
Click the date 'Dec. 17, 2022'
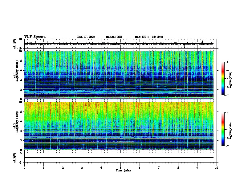(x=86, y=37)
